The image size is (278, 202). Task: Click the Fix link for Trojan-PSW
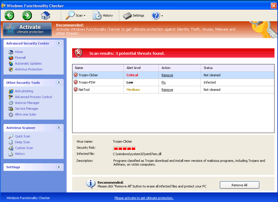[x=164, y=82]
